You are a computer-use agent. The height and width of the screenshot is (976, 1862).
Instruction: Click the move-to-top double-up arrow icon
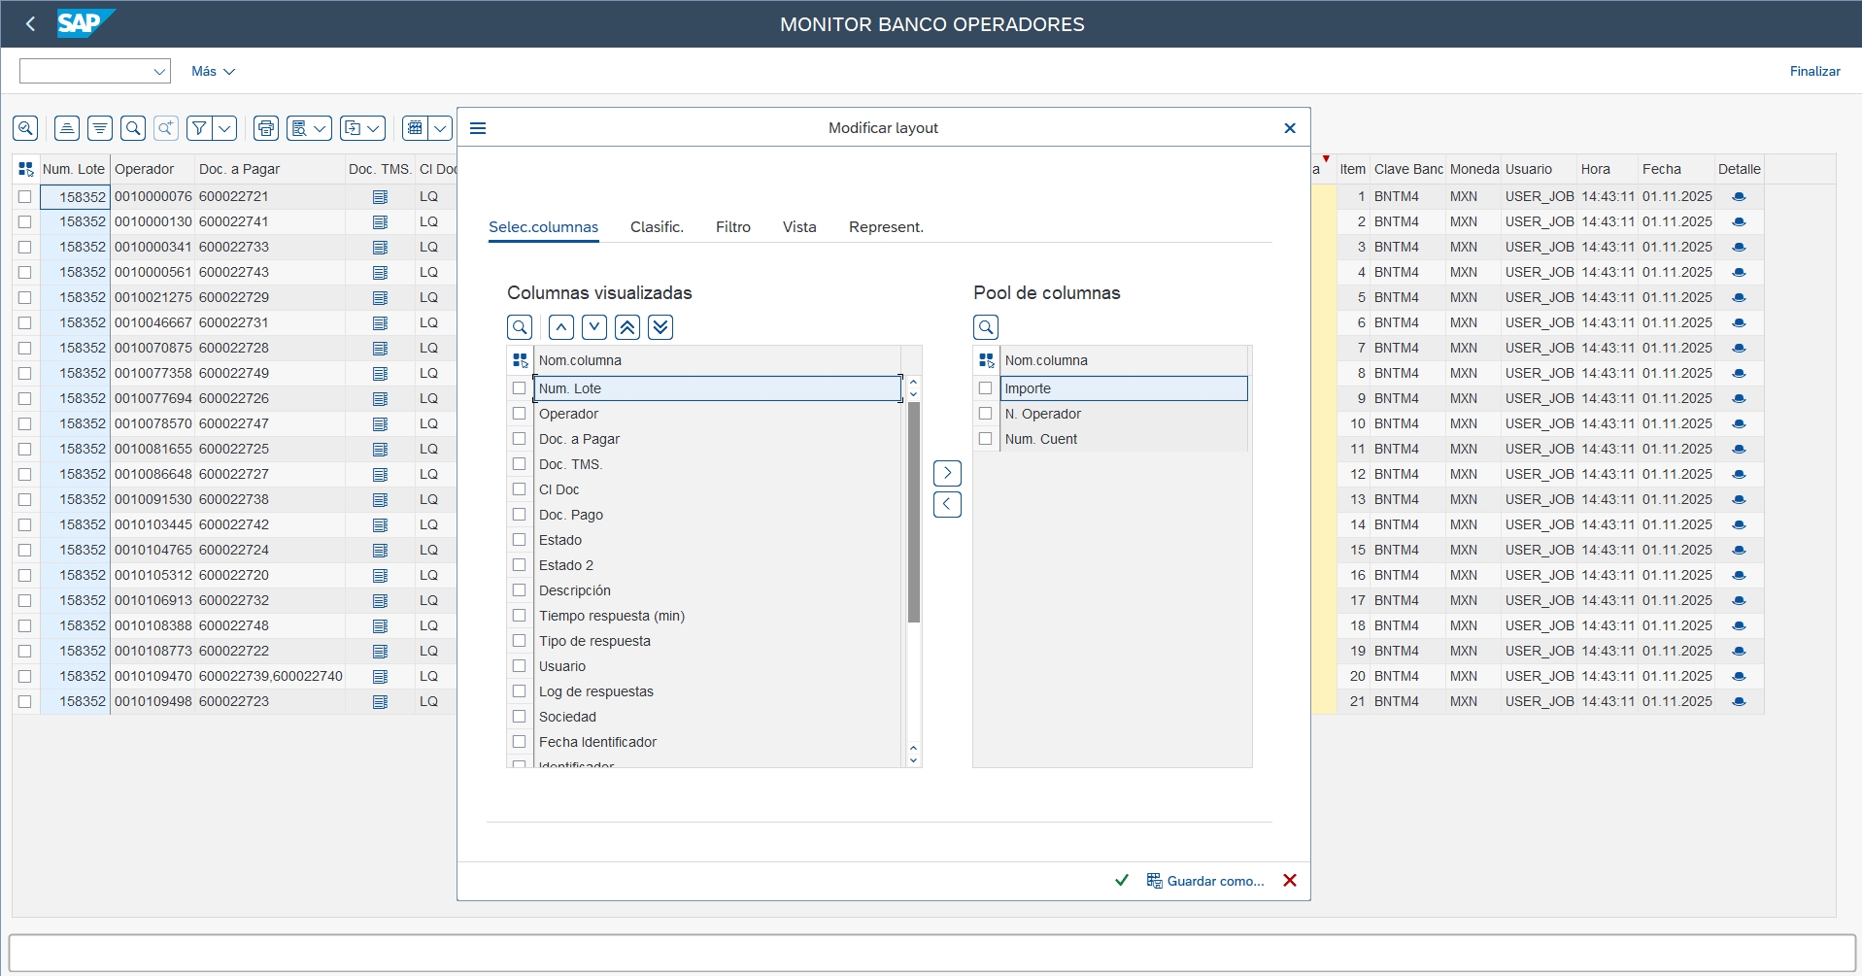coord(627,327)
